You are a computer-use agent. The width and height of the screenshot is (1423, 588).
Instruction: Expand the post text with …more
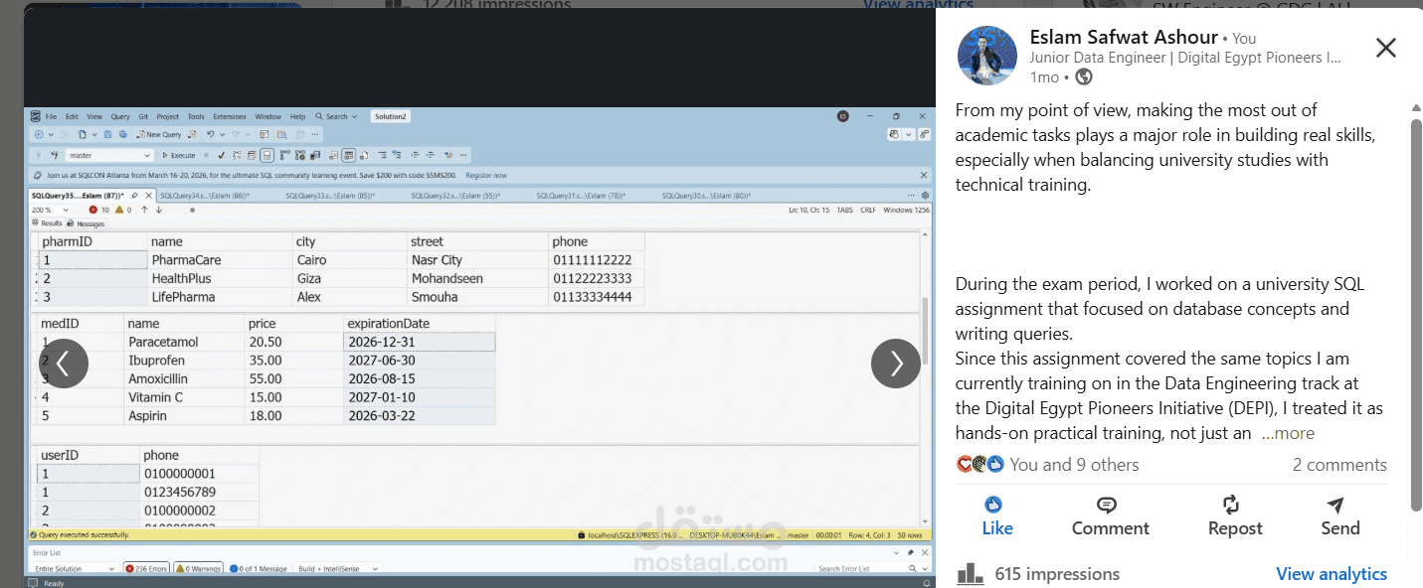(1288, 433)
